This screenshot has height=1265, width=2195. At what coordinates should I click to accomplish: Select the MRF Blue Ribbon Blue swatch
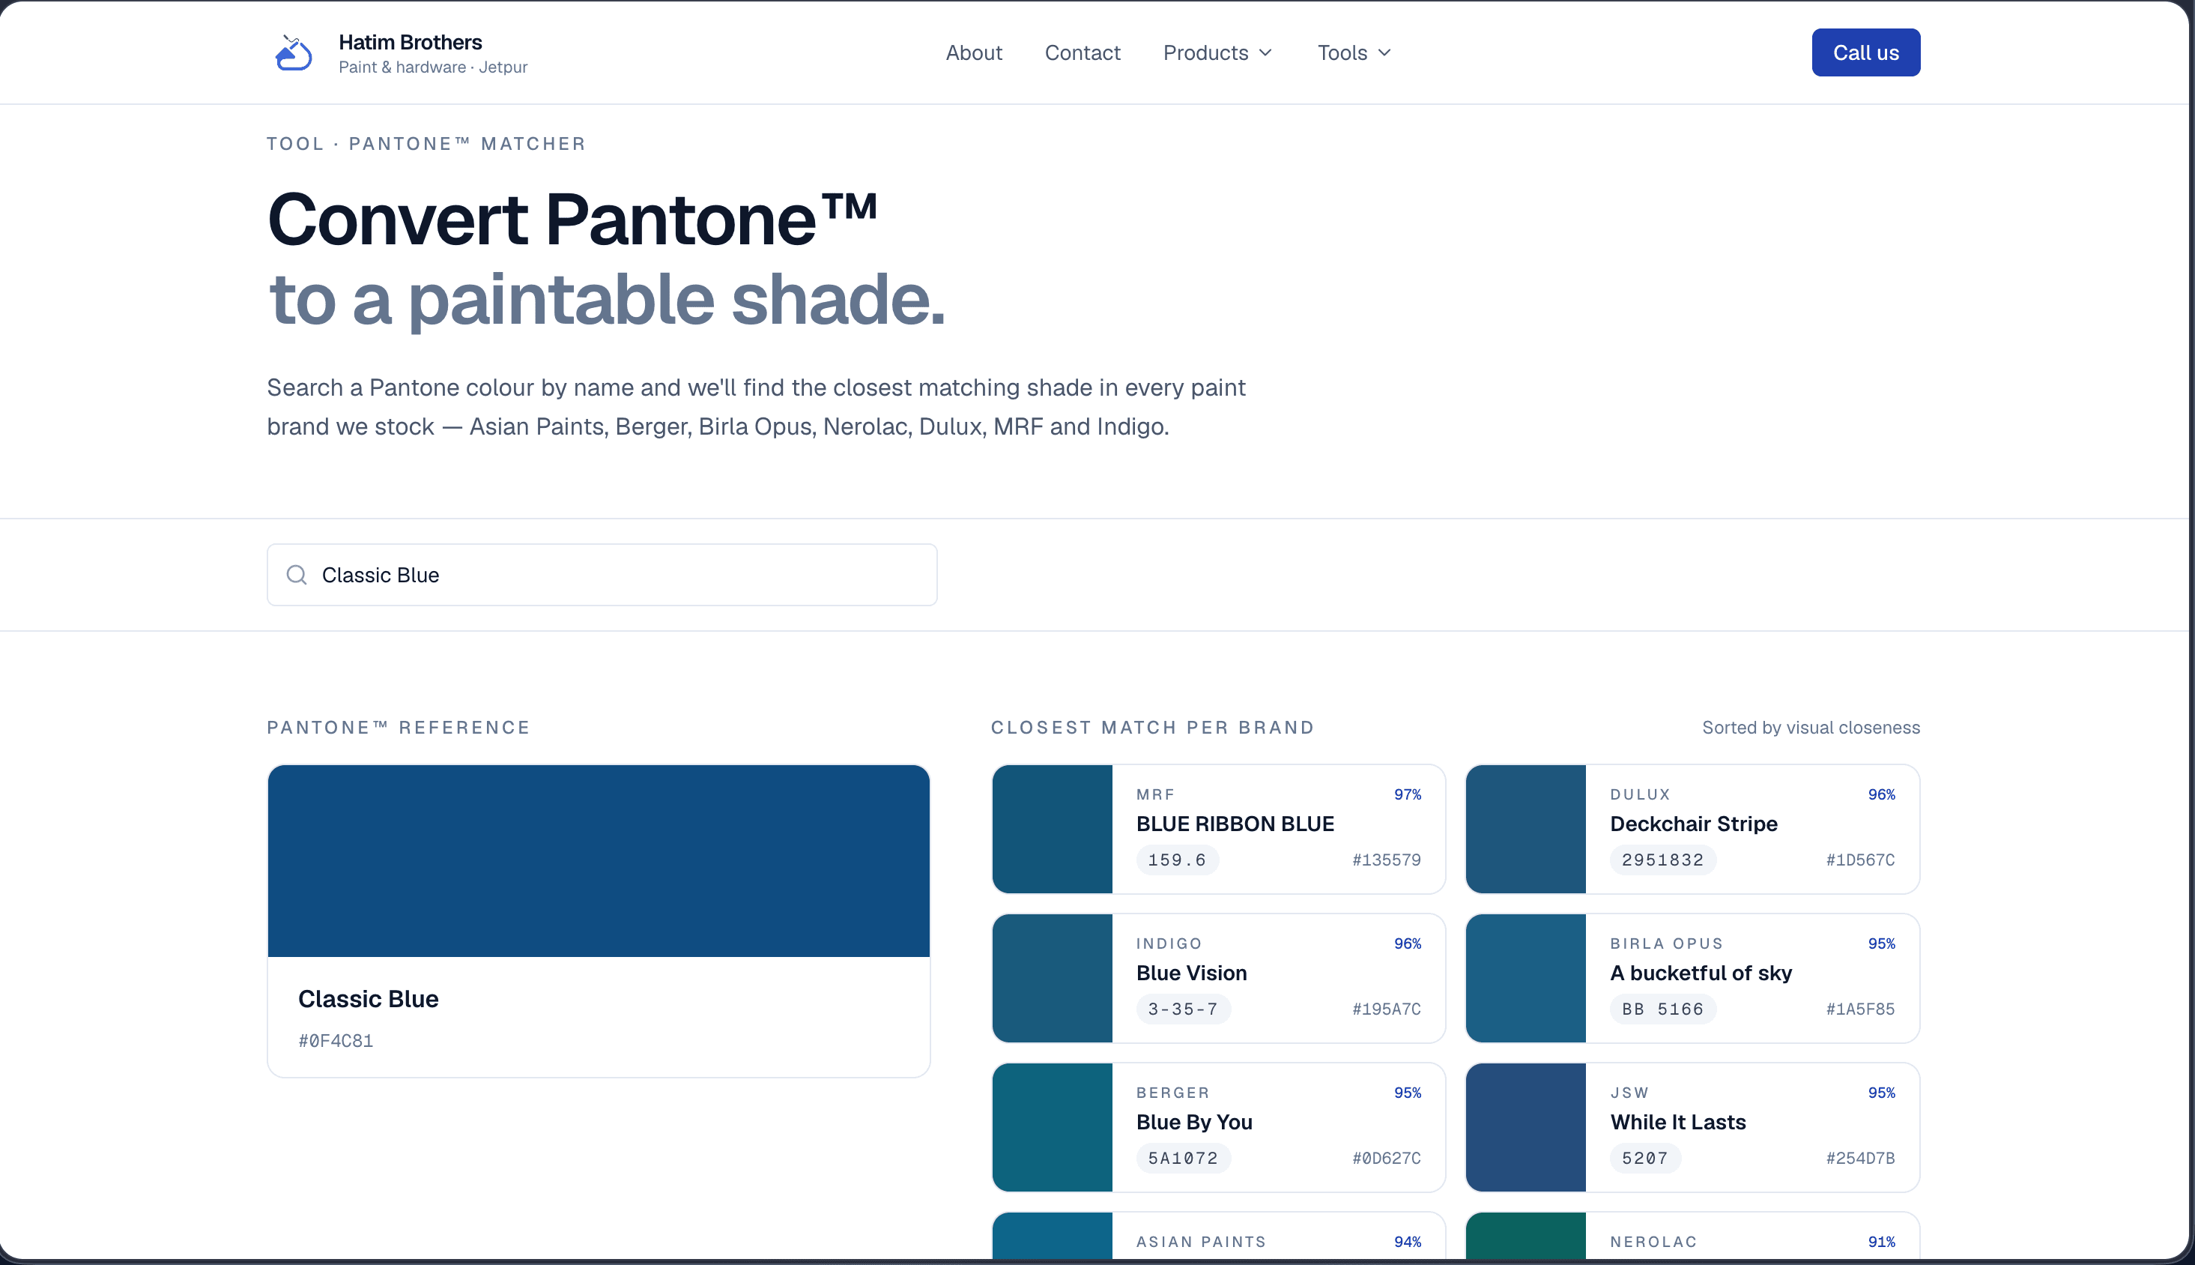(x=1053, y=829)
